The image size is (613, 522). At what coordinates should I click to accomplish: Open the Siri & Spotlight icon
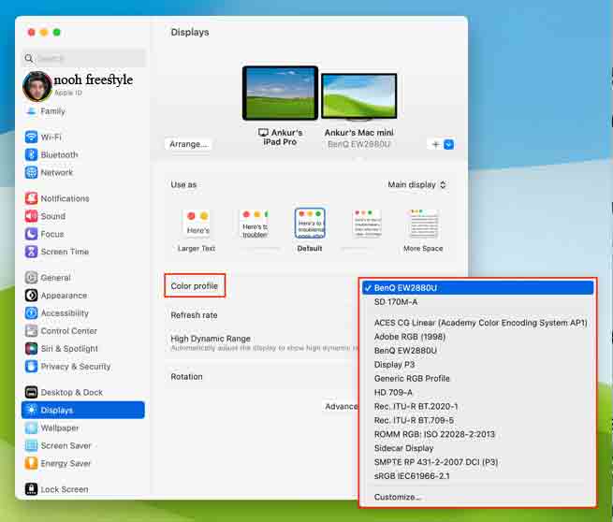(x=31, y=349)
